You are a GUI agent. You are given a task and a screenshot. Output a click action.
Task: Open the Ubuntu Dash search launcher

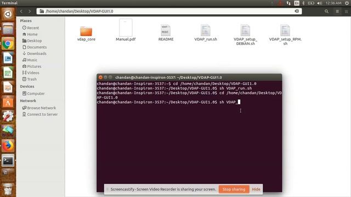[x=8, y=14]
